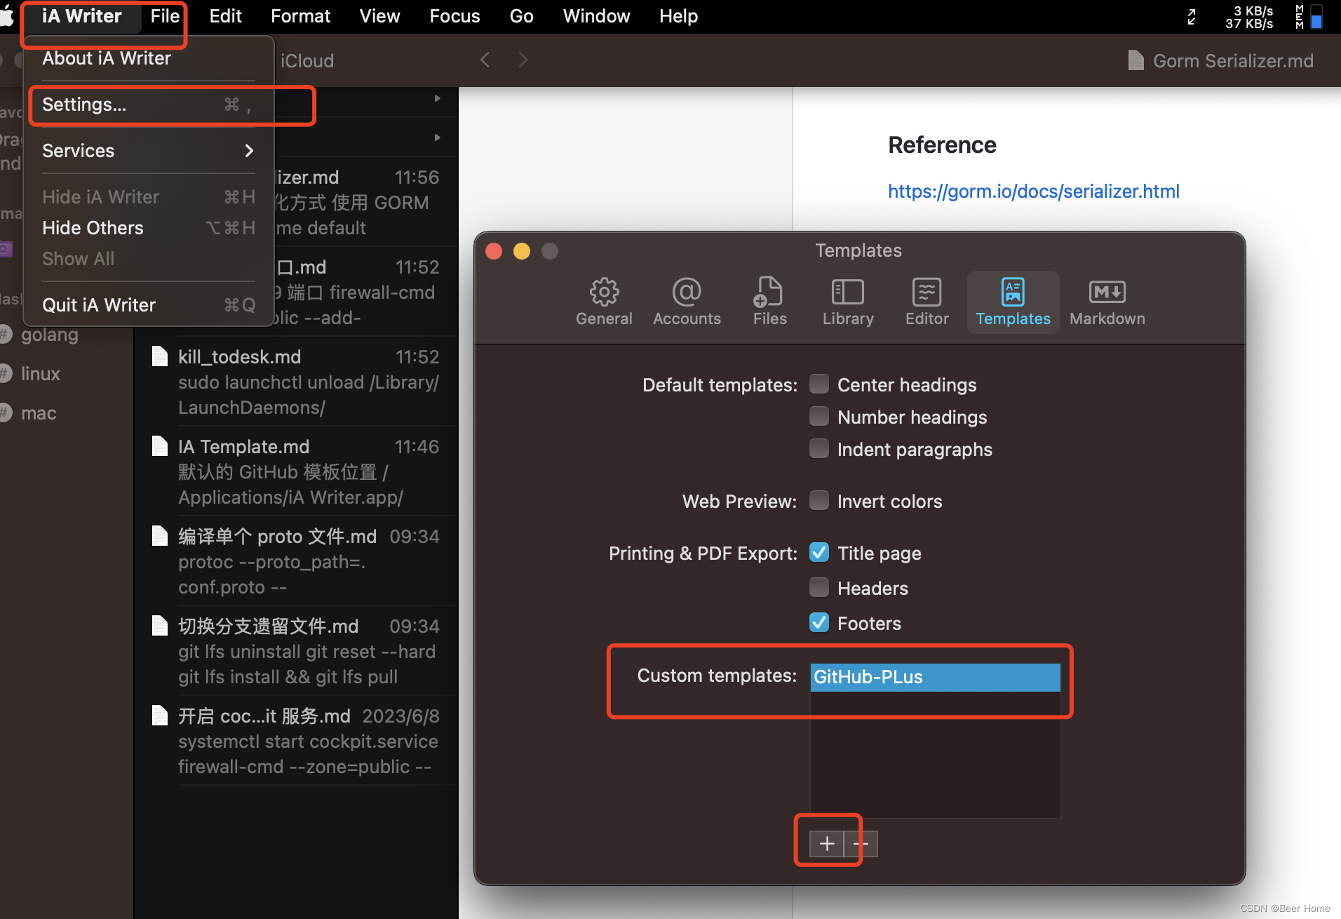Screen dimensions: 1341x919
Task: Open the Editor settings tab
Action: click(x=926, y=302)
